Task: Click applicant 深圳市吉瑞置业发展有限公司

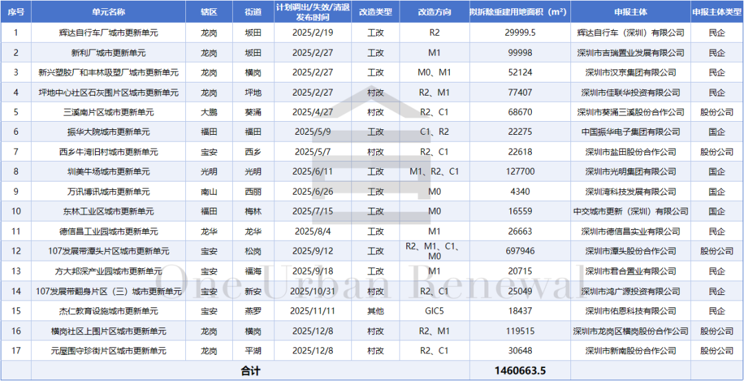Action: [x=630, y=52]
